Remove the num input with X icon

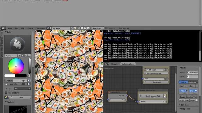pos(167,79)
